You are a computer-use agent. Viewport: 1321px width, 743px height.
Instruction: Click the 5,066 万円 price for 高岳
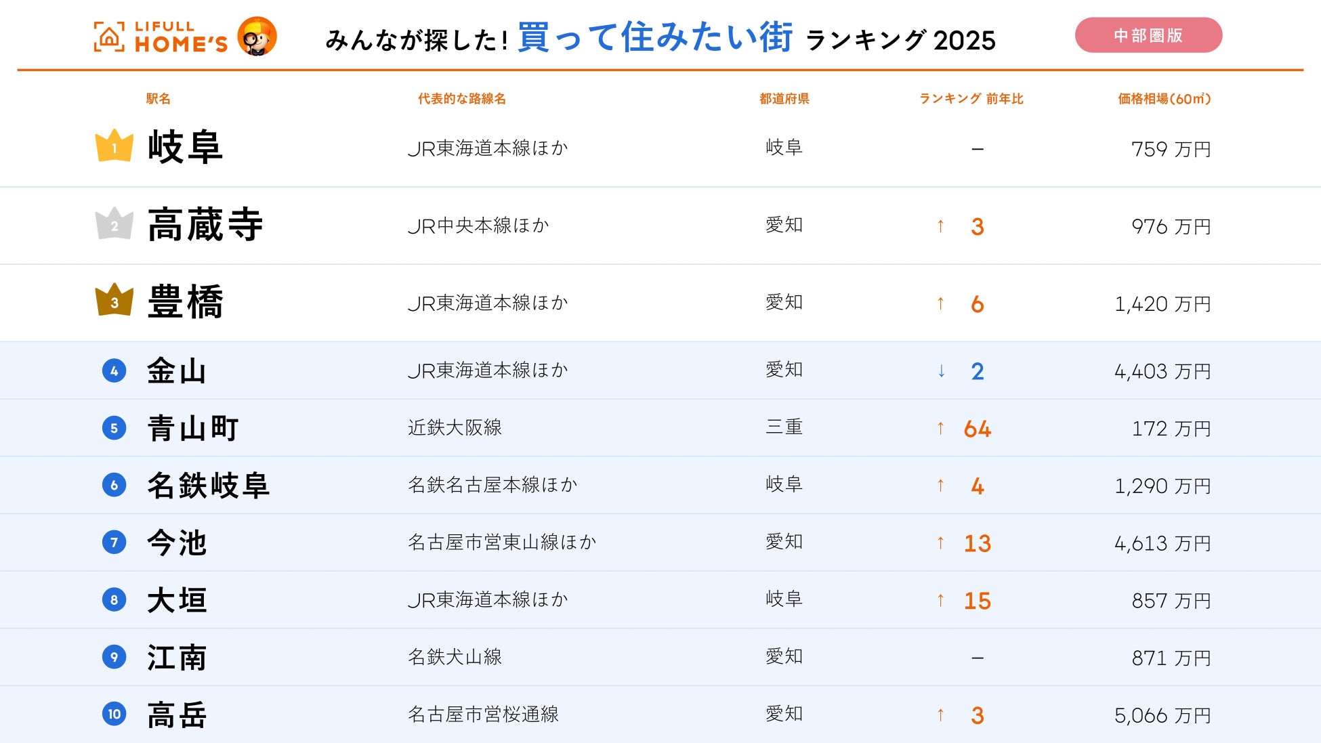[x=1162, y=715]
